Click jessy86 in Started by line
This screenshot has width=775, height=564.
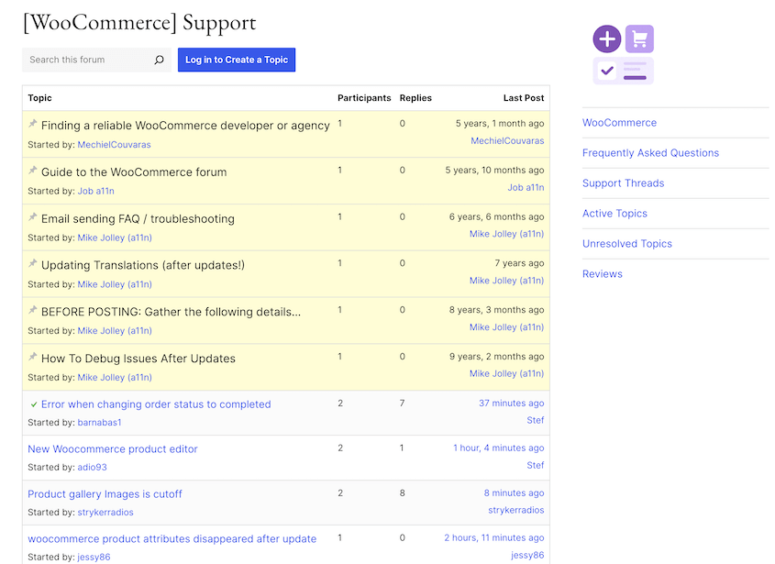pos(94,557)
